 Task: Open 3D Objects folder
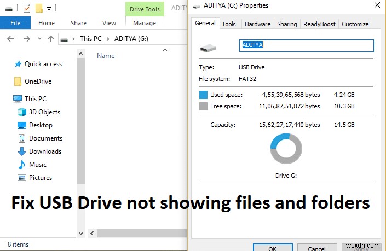pyautogui.click(x=44, y=112)
